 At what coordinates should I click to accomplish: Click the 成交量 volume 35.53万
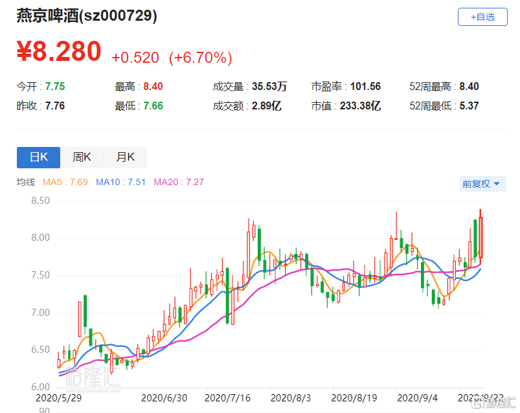point(269,87)
